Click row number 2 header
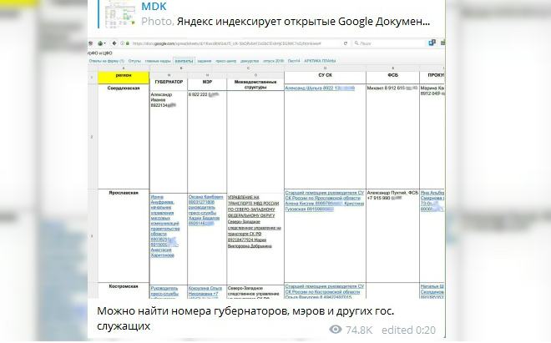 pos(92,137)
